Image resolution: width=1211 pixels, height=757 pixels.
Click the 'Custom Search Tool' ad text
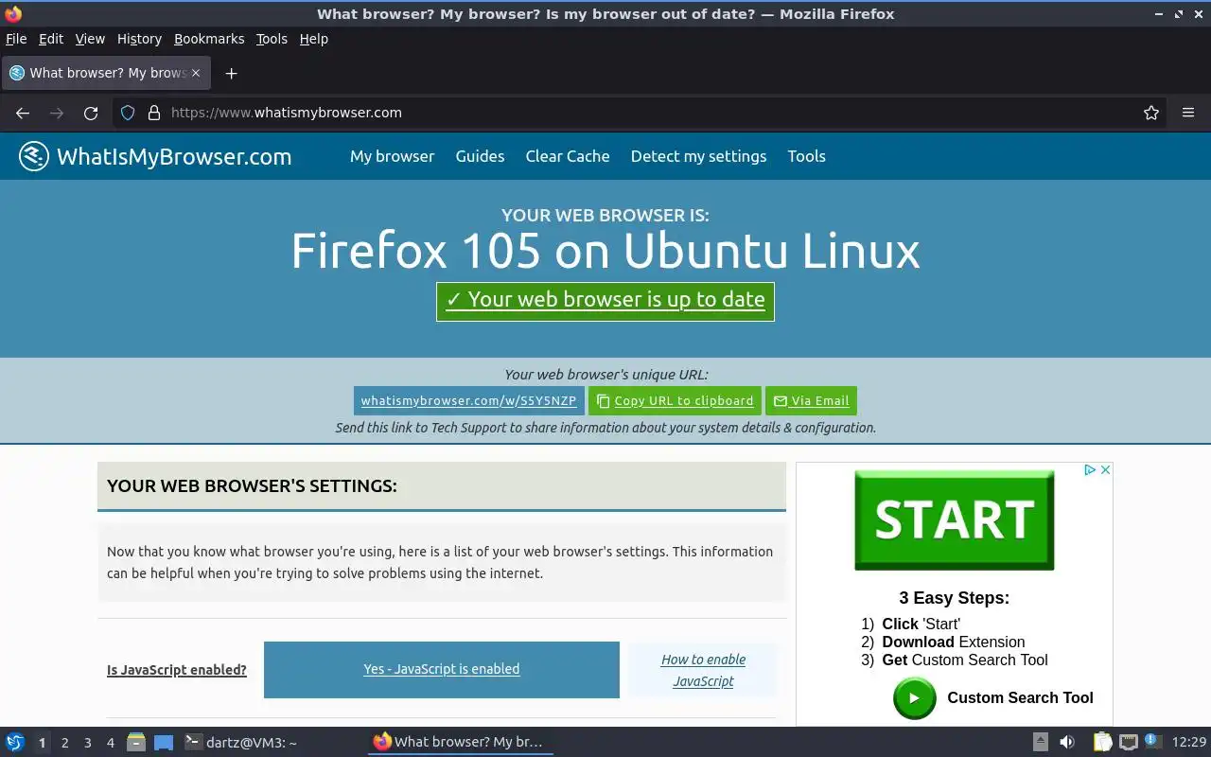coord(1020,697)
